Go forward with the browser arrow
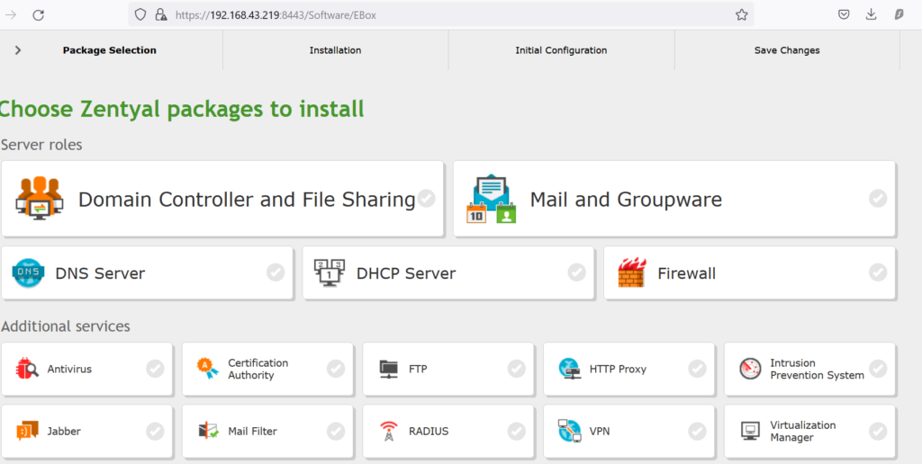This screenshot has width=922, height=464. click(x=11, y=15)
